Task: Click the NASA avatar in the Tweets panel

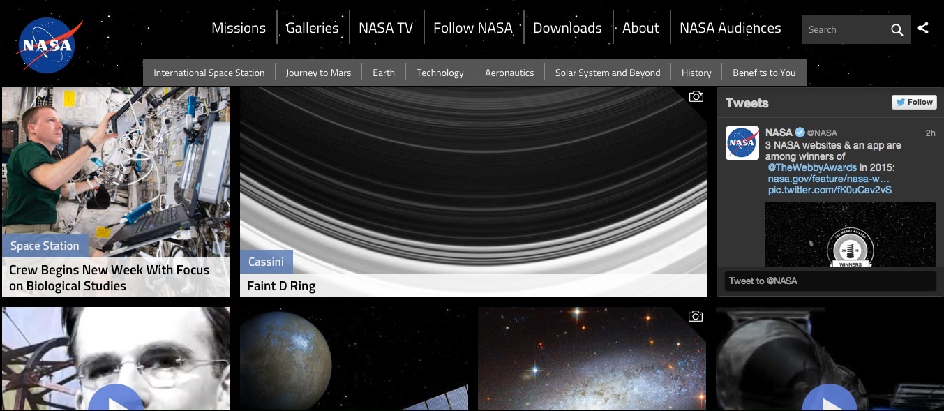Action: click(x=742, y=142)
